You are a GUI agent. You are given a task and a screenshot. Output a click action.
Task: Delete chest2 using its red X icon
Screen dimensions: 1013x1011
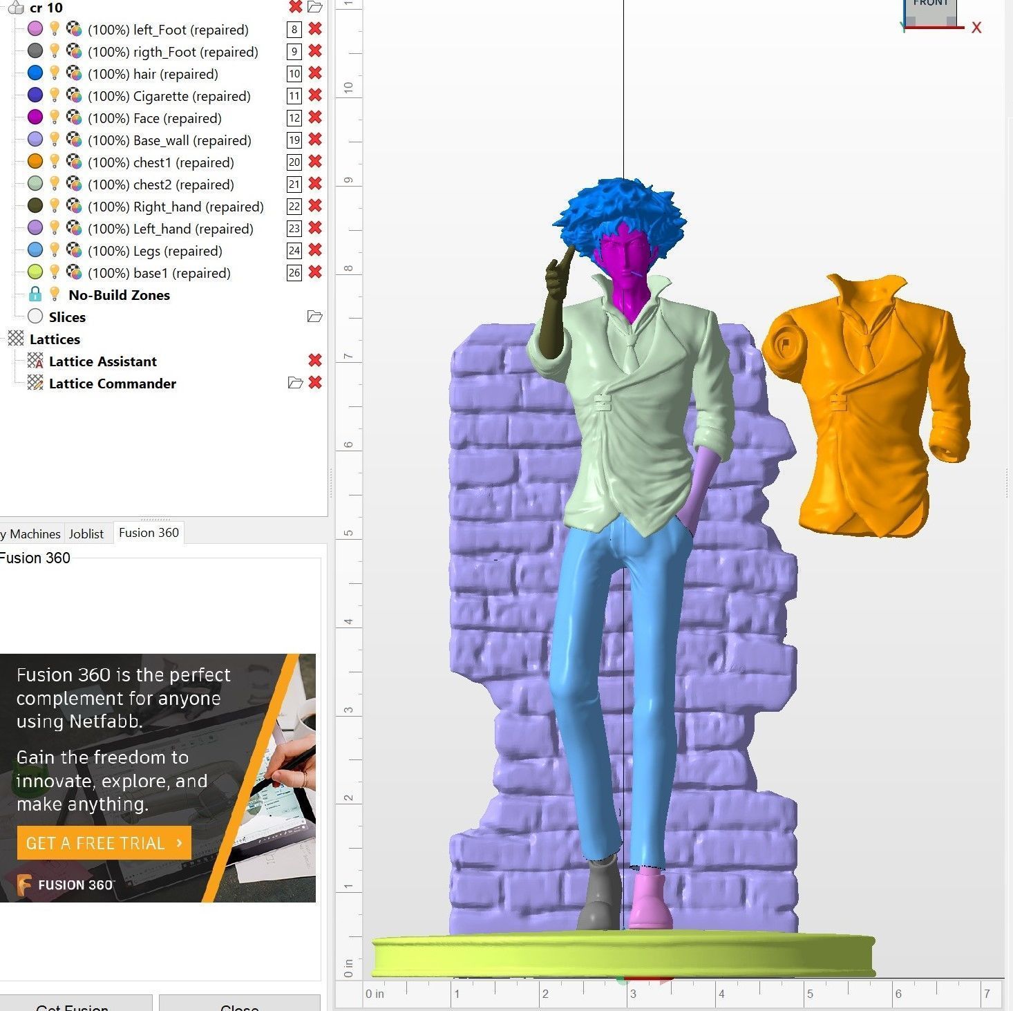[315, 184]
